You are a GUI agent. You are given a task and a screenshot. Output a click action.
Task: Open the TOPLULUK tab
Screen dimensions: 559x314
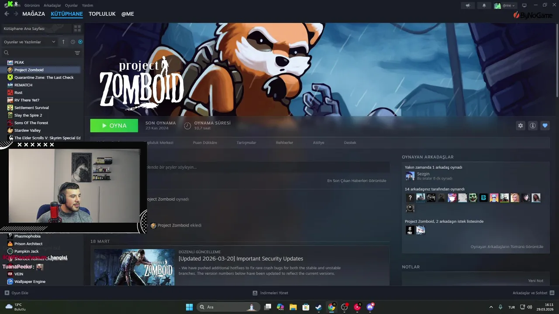(x=102, y=14)
